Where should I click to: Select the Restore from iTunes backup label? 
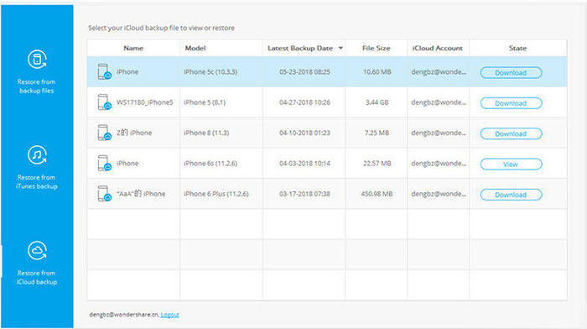tap(37, 182)
